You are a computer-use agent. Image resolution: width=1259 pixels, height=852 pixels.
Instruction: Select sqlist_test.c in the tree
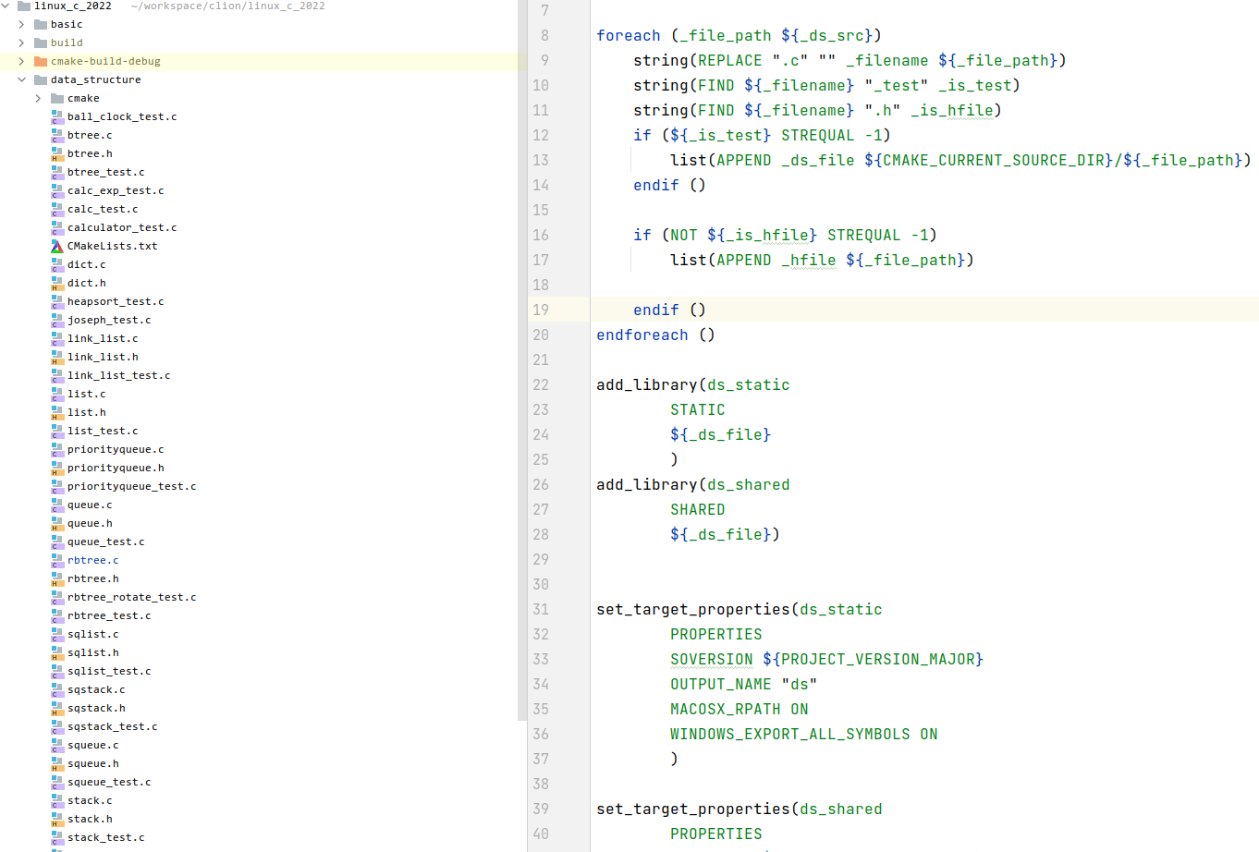[x=109, y=671]
